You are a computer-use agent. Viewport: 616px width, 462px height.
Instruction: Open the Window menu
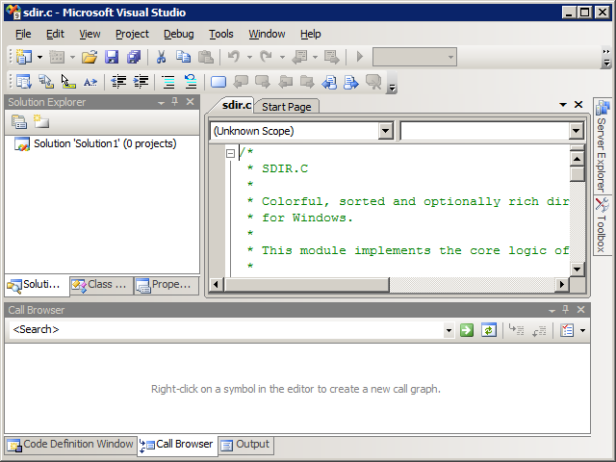click(267, 35)
